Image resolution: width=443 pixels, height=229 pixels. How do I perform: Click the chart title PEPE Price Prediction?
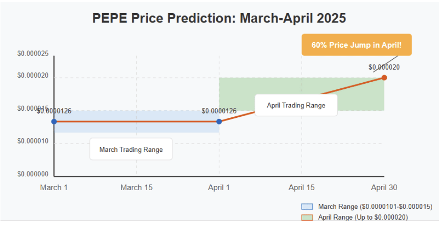click(219, 18)
